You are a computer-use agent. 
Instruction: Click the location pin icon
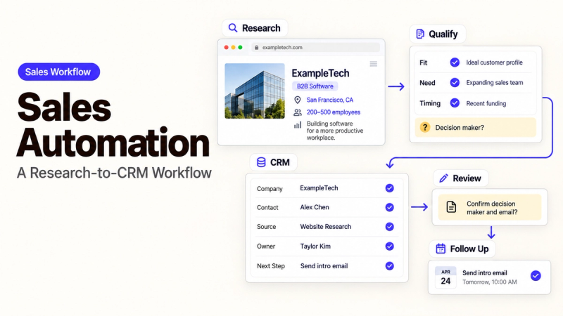tap(297, 100)
